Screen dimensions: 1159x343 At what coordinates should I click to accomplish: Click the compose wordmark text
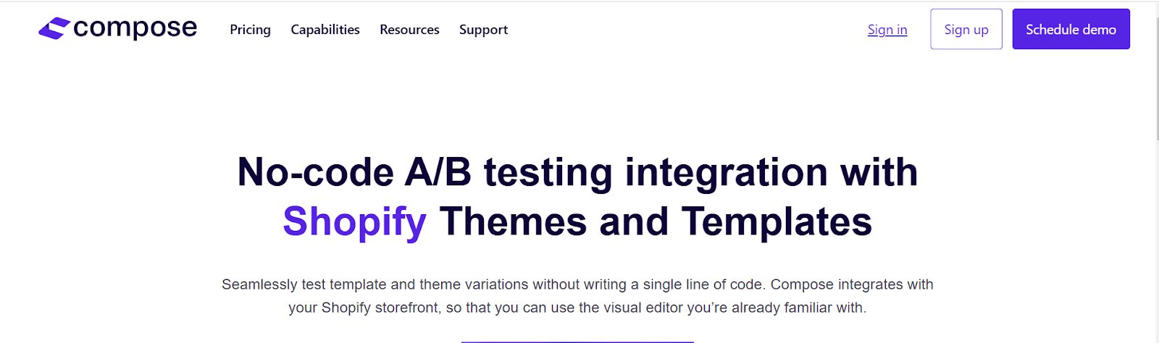[135, 28]
